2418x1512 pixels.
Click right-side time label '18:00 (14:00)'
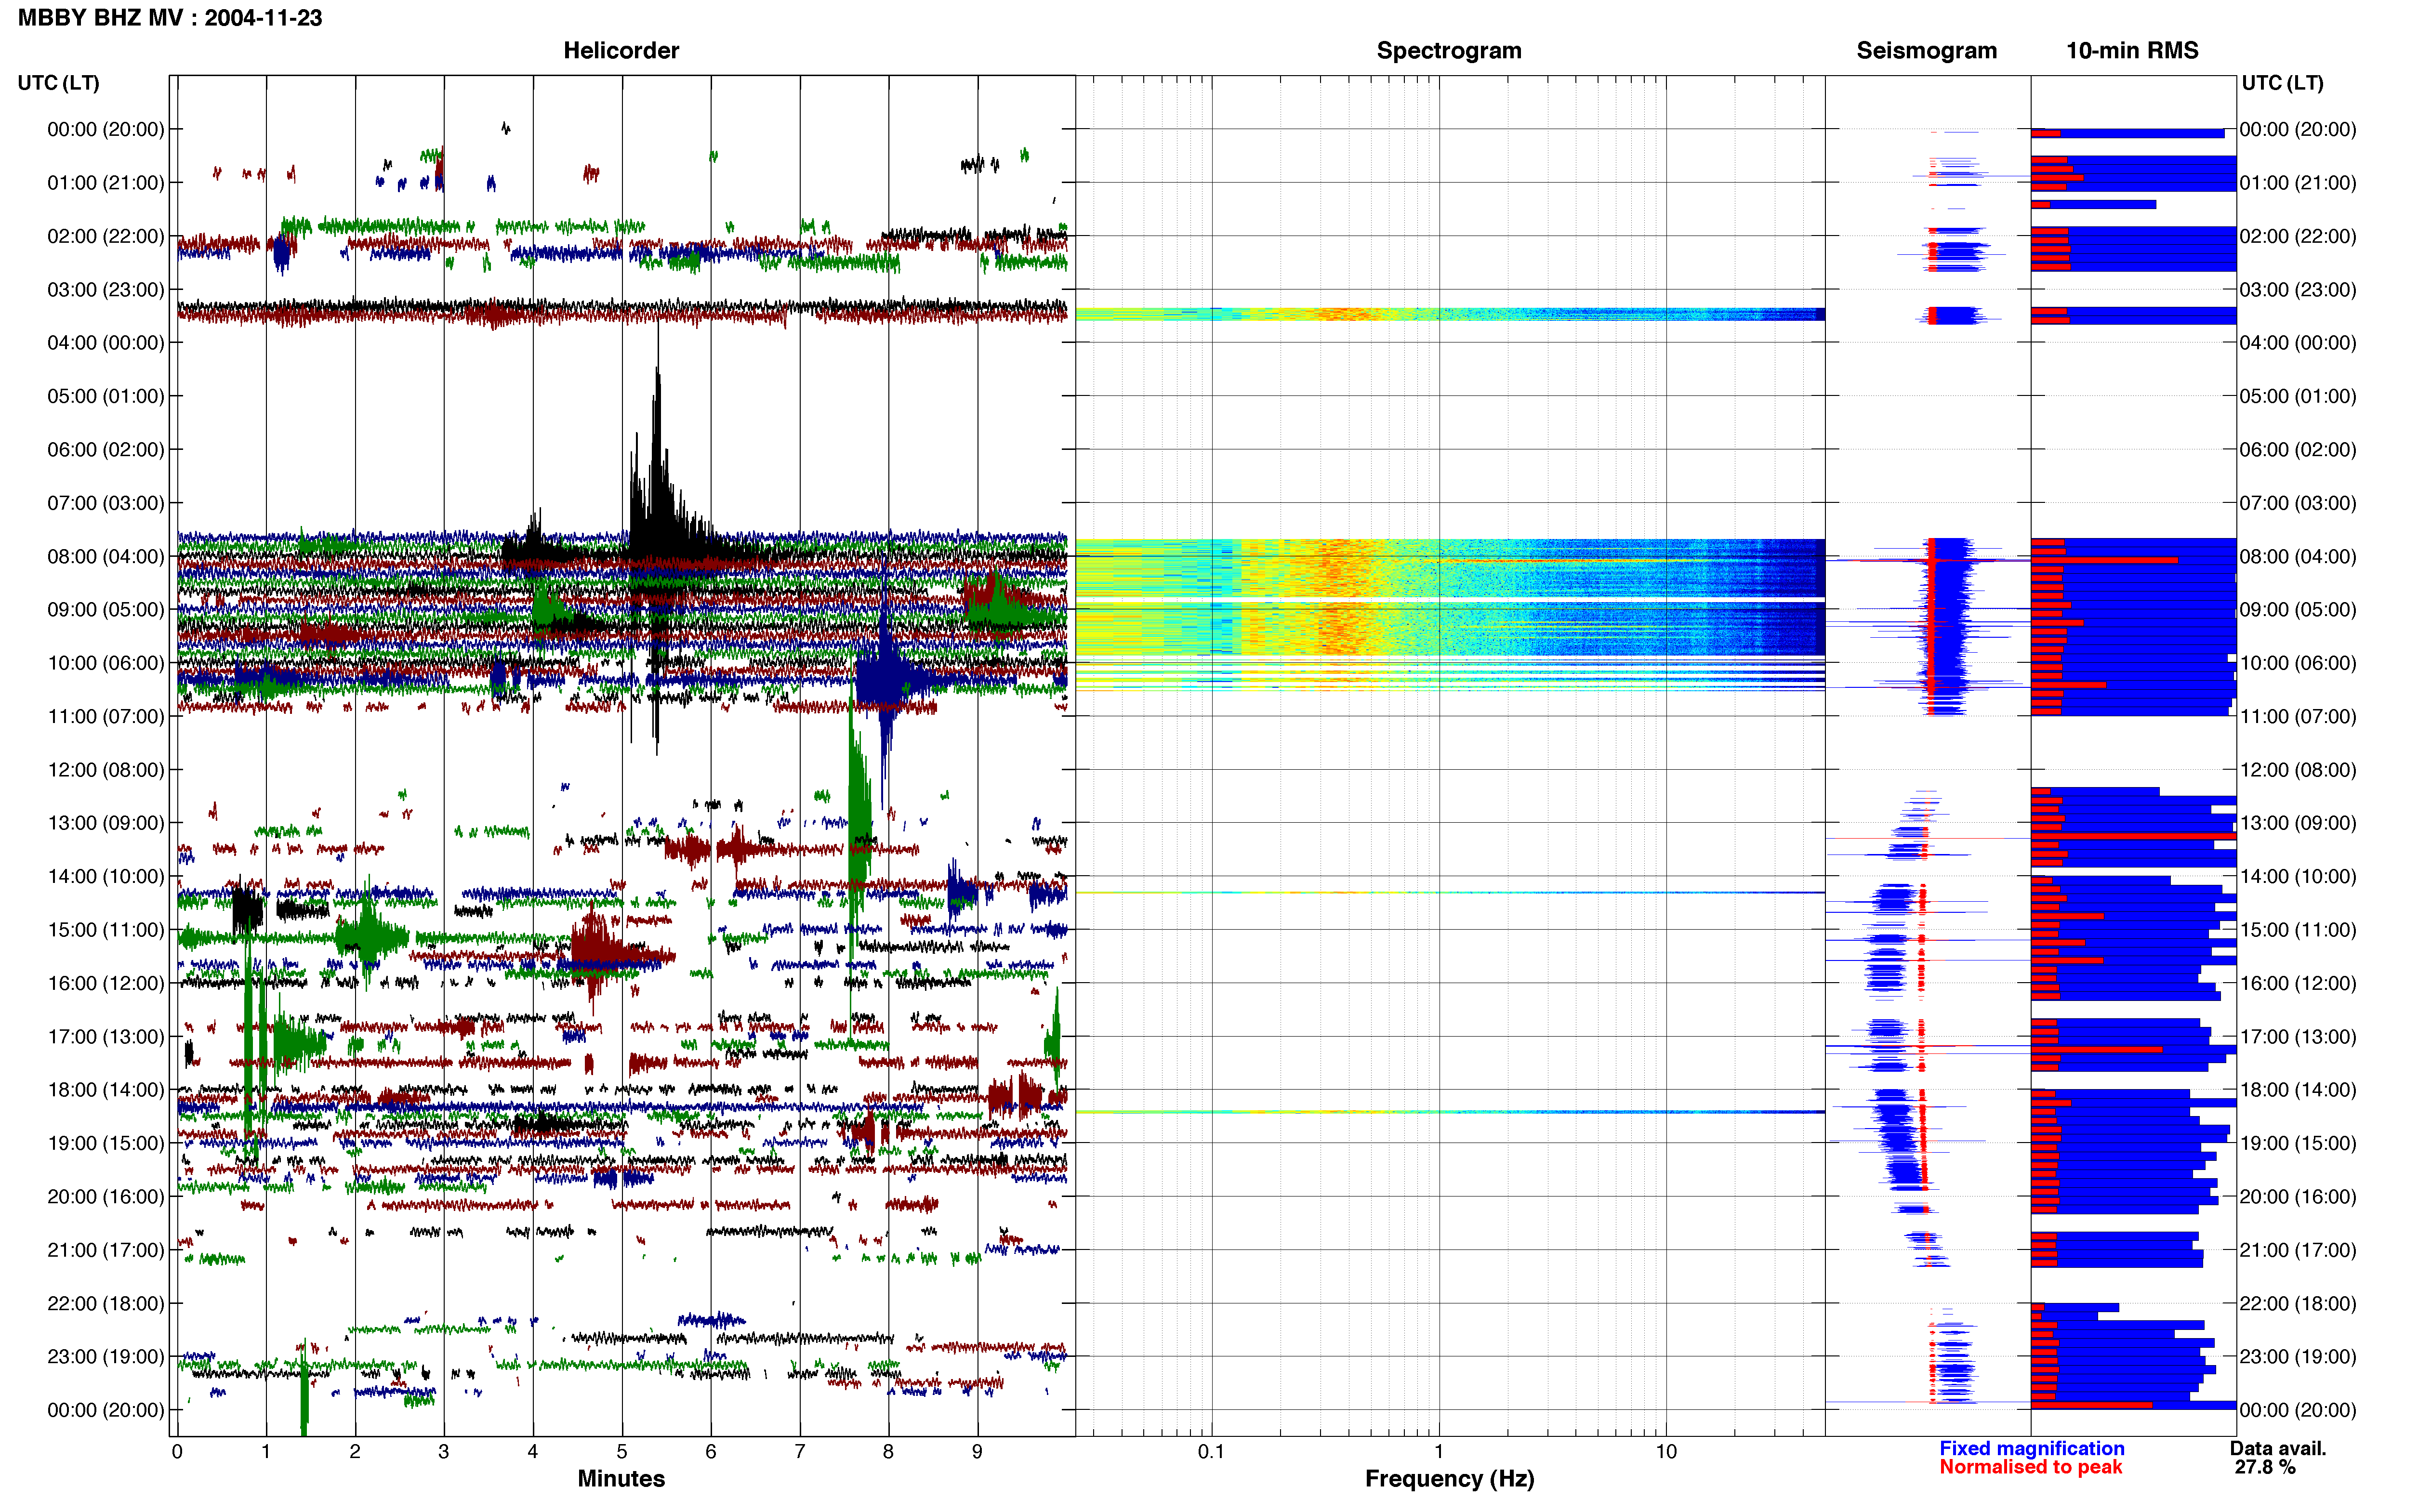(2298, 1090)
